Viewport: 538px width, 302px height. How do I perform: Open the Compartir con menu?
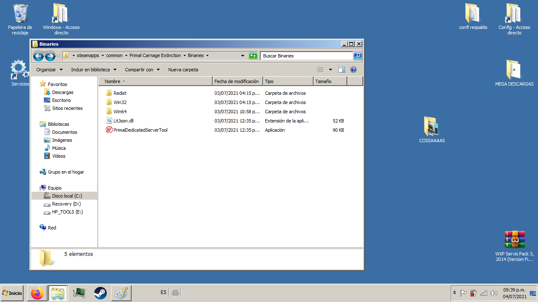pyautogui.click(x=142, y=70)
